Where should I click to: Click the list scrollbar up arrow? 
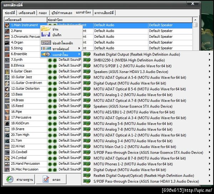[195, 20]
